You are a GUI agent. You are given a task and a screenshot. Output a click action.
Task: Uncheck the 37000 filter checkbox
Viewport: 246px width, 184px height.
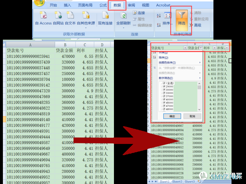coord(164,96)
